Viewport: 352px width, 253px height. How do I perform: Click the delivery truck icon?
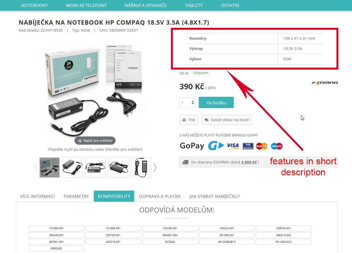186,162
